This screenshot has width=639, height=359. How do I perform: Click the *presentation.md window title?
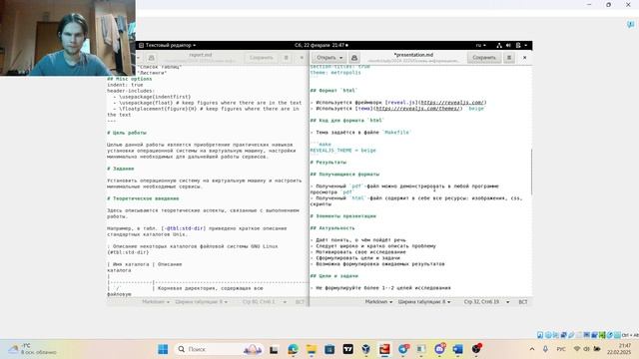413,55
